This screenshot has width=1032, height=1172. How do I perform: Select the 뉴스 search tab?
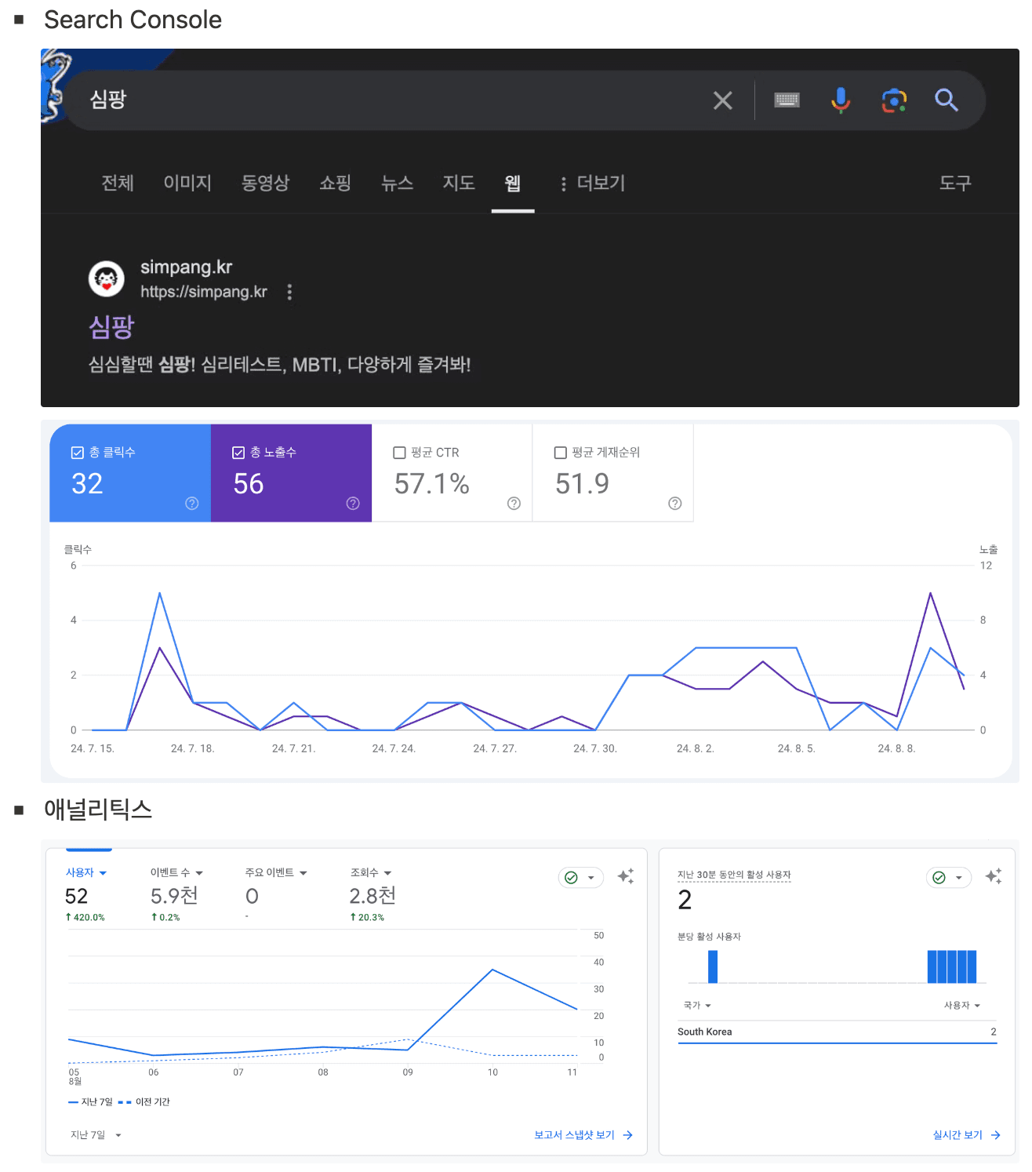click(x=397, y=183)
